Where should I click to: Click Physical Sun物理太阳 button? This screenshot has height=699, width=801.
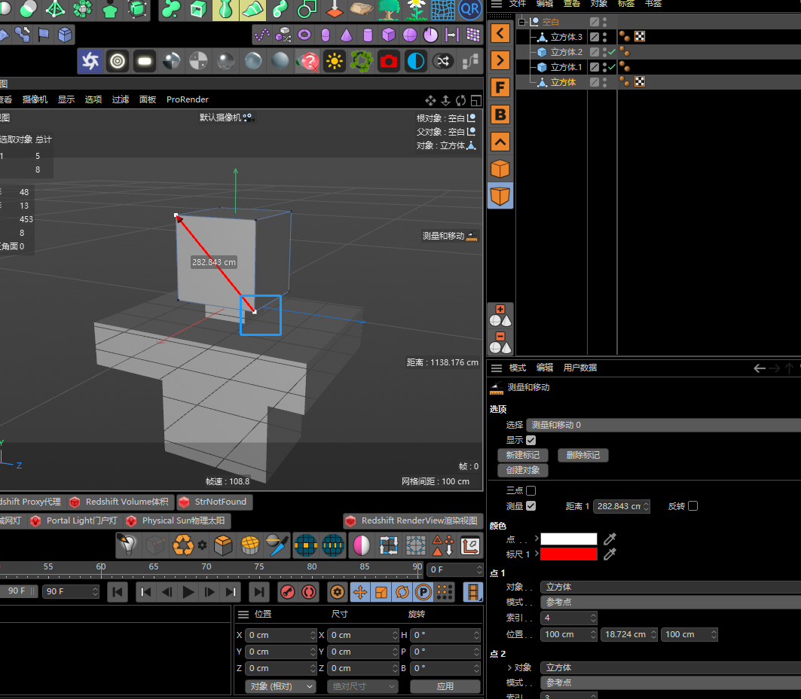pyautogui.click(x=177, y=520)
